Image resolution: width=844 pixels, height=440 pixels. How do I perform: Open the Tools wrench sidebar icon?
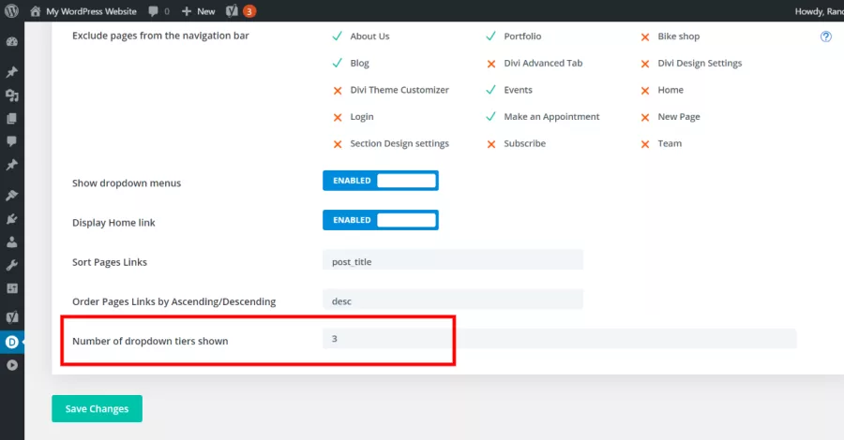pyautogui.click(x=12, y=265)
